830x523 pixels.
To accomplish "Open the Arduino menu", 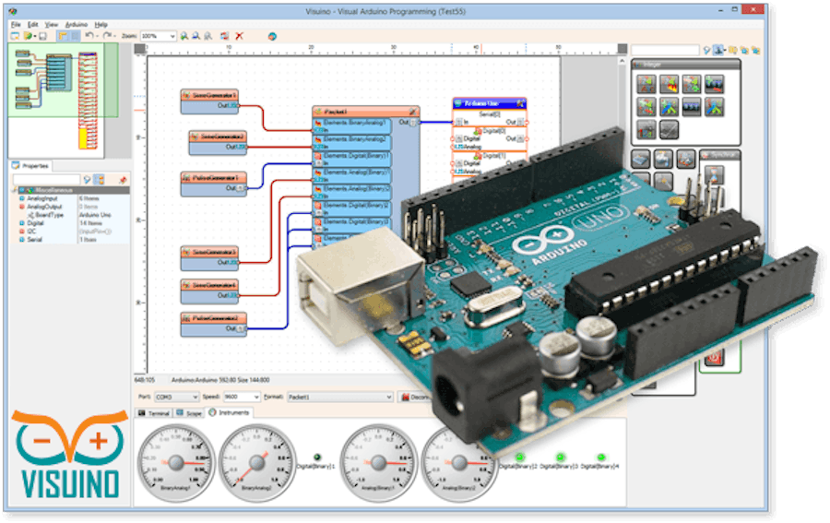I will pos(76,24).
